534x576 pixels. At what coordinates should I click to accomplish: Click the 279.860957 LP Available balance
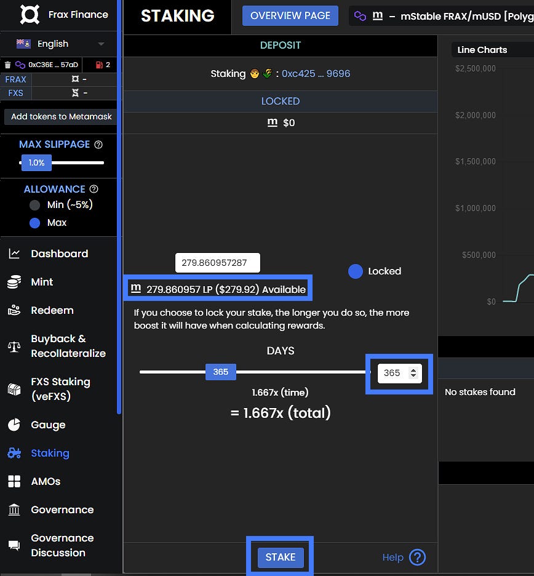(218, 289)
